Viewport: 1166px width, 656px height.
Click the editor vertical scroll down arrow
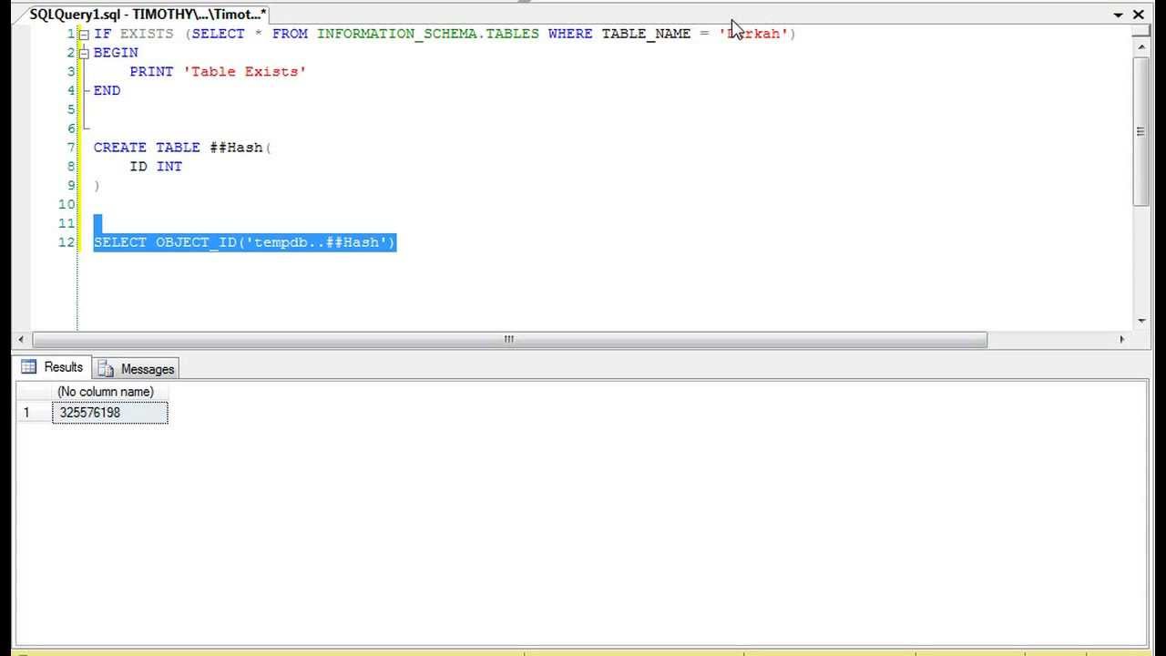pyautogui.click(x=1141, y=321)
